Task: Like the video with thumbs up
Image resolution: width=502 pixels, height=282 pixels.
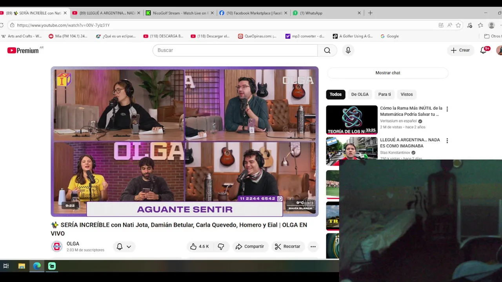Action: 199,246
